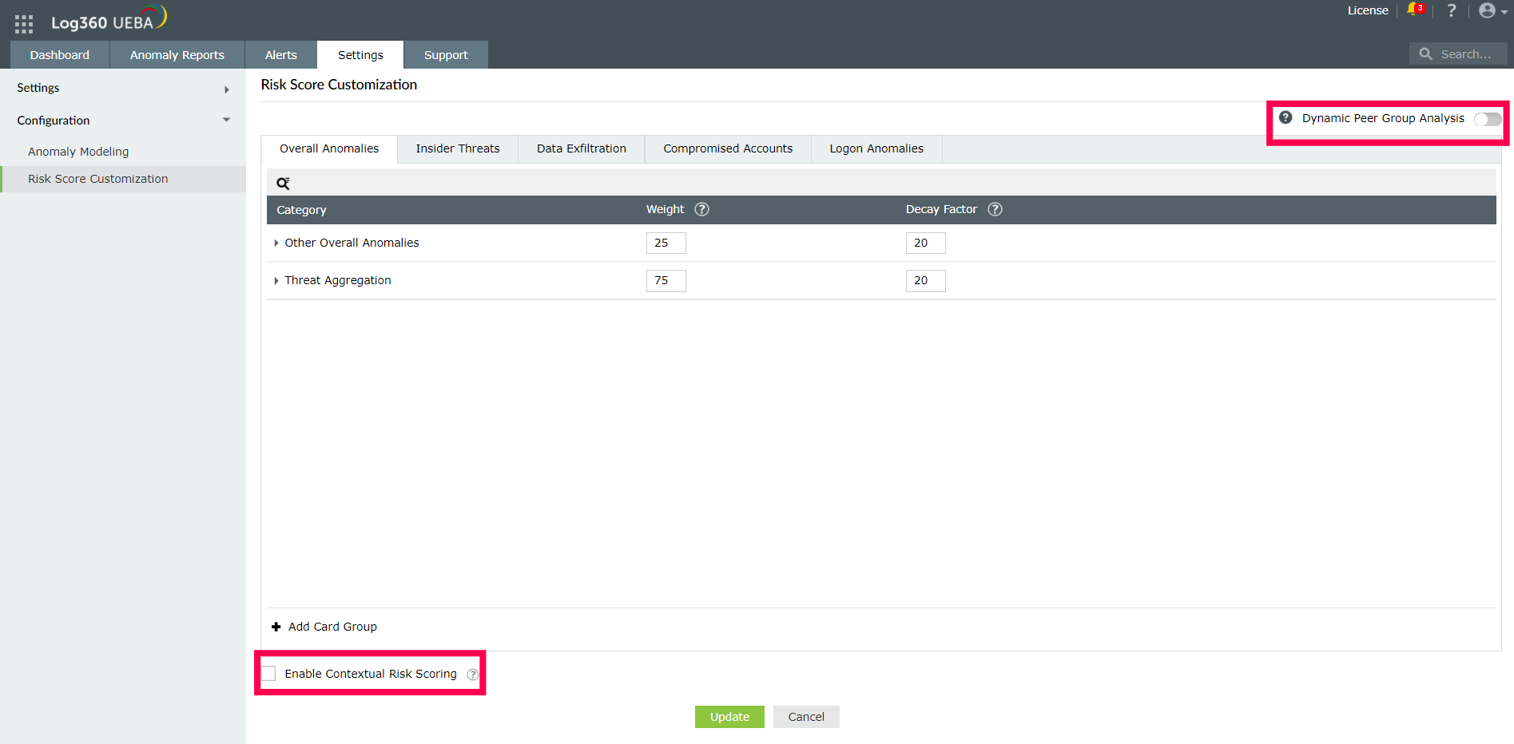Show help for Decay Factor column
This screenshot has width=1514, height=744.
pos(995,209)
